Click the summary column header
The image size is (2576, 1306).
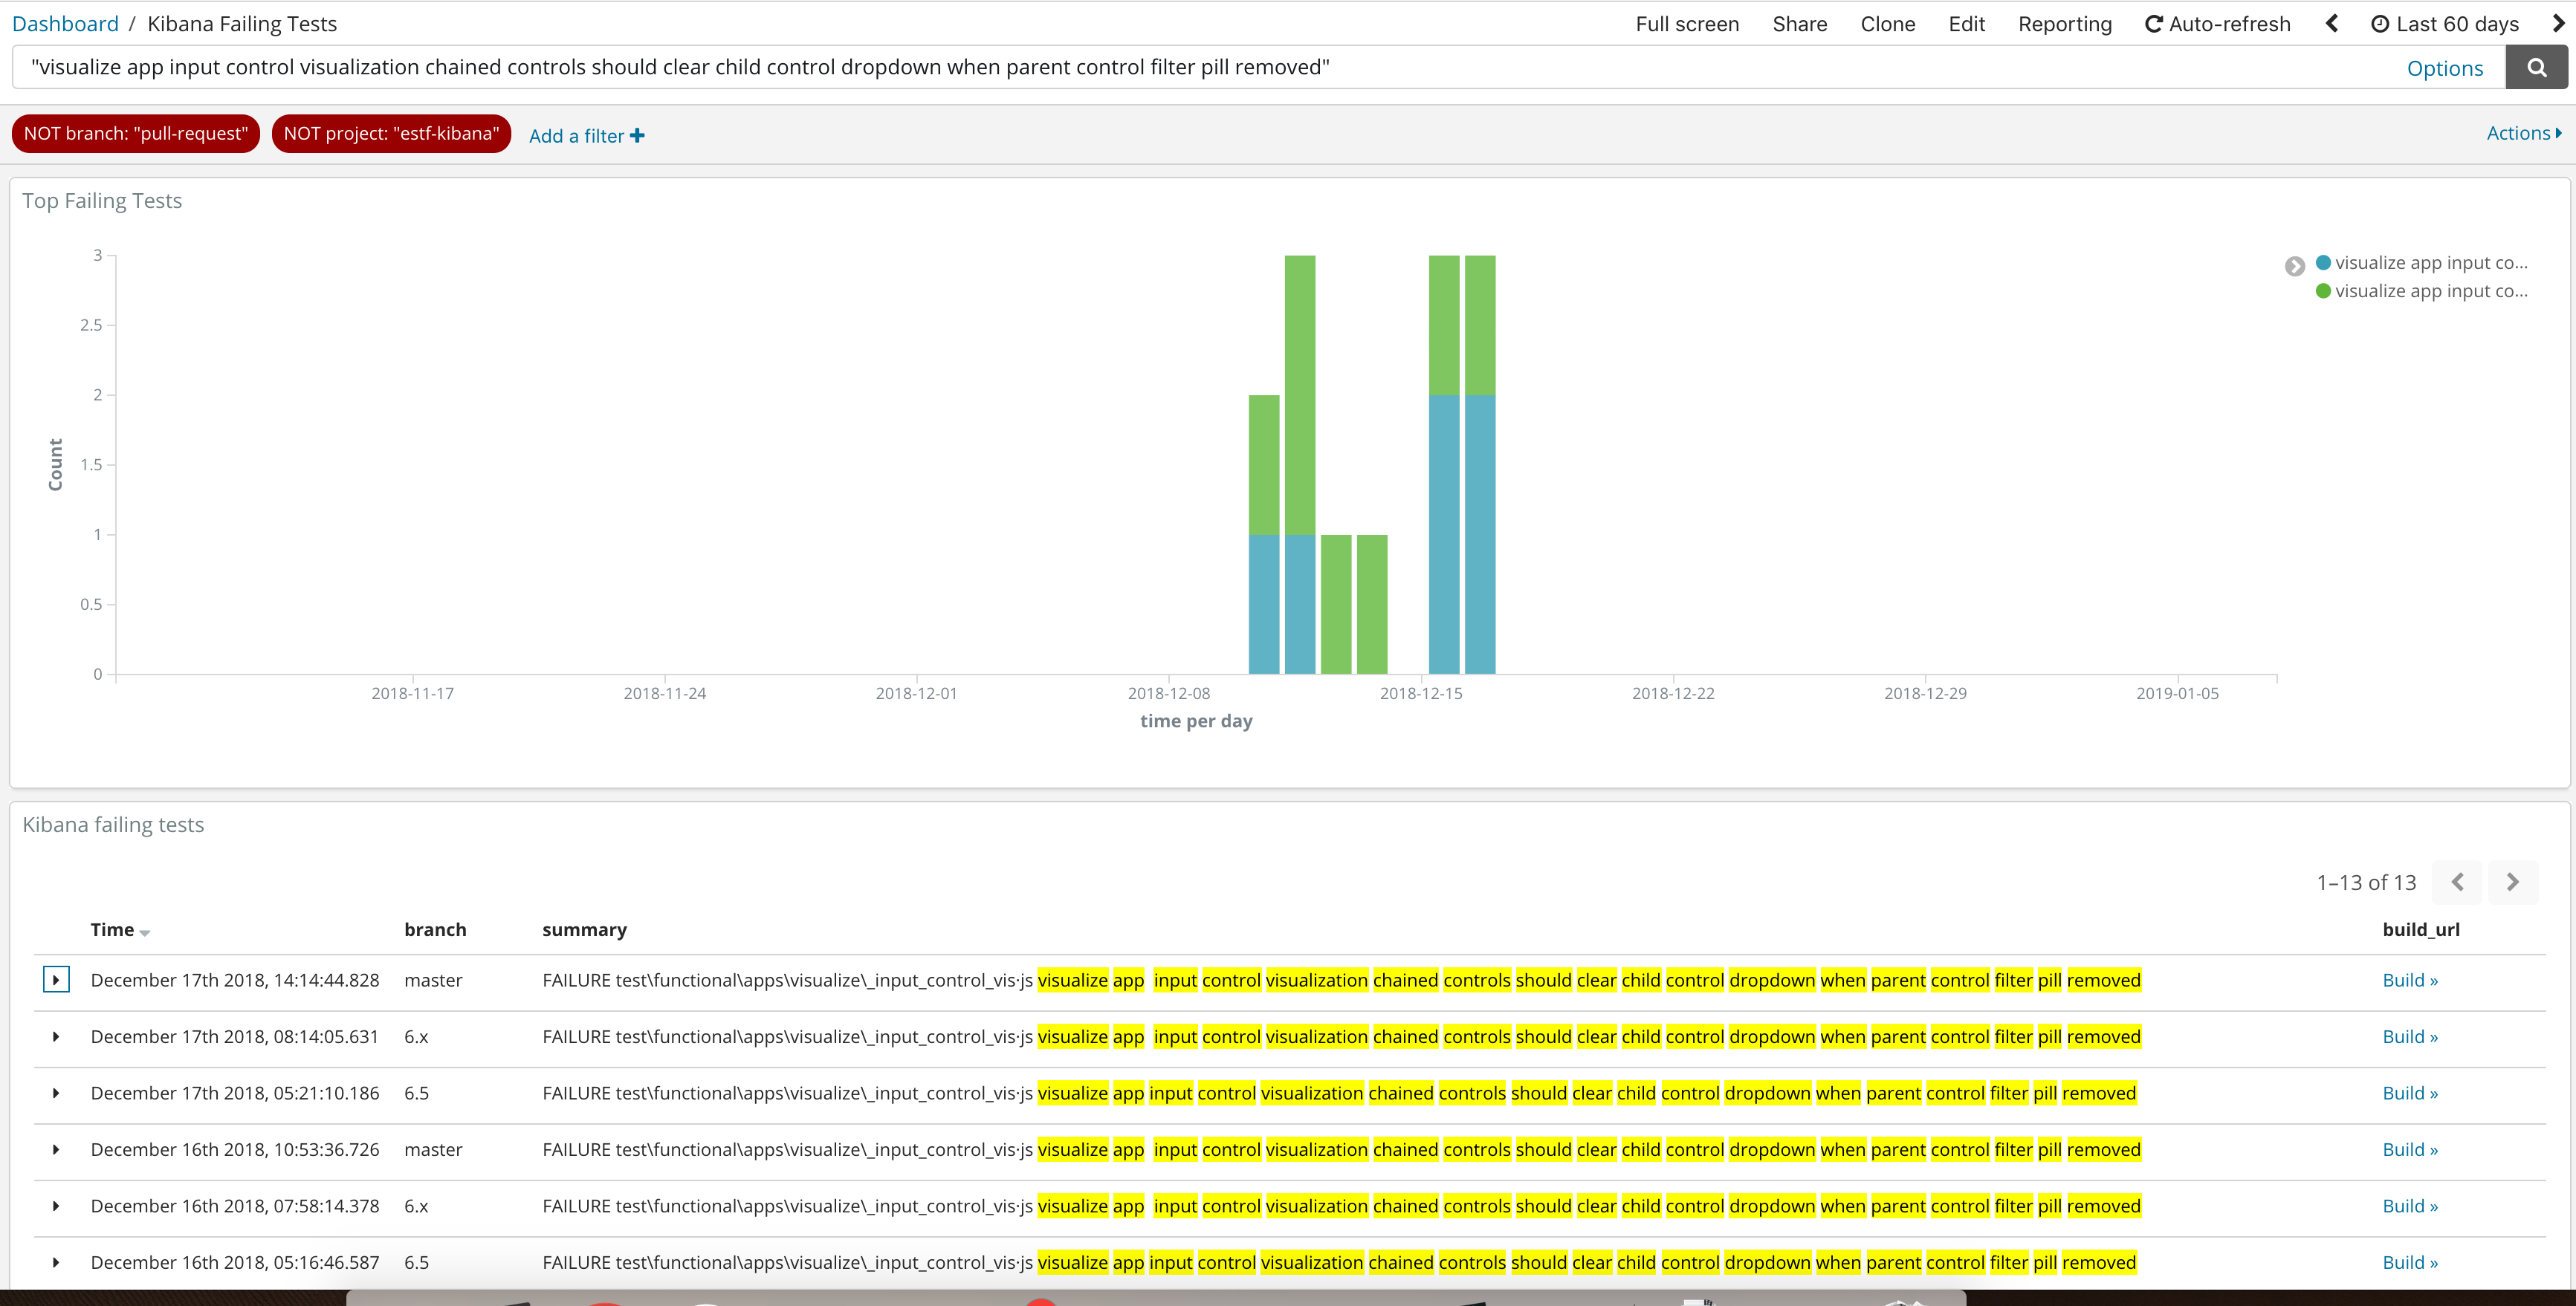[584, 930]
